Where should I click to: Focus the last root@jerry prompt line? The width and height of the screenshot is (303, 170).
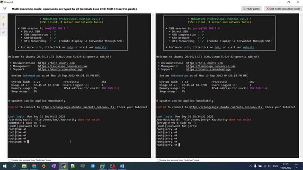168,145
